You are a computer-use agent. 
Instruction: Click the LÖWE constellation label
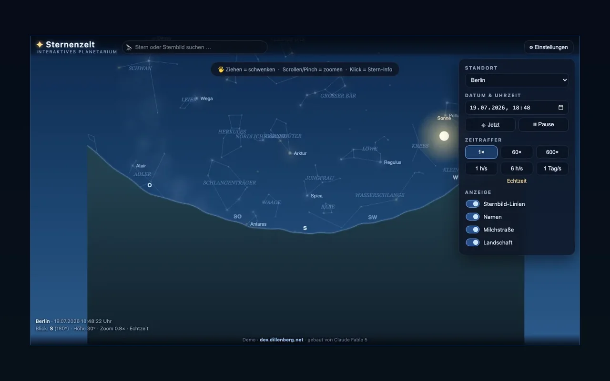(x=370, y=149)
